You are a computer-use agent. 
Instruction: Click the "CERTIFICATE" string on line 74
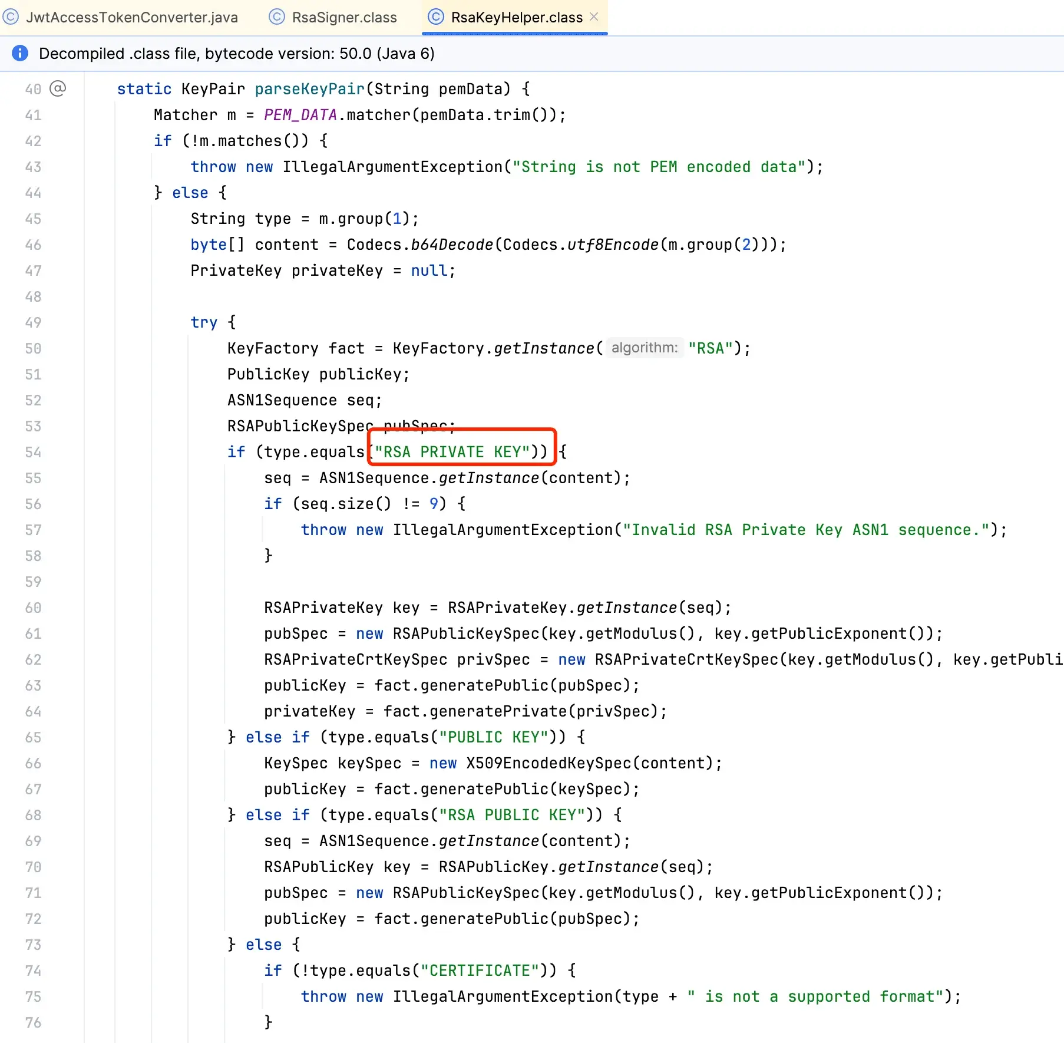(x=480, y=971)
